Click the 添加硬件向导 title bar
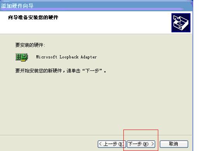The width and height of the screenshot is (206, 151). [x=96, y=6]
